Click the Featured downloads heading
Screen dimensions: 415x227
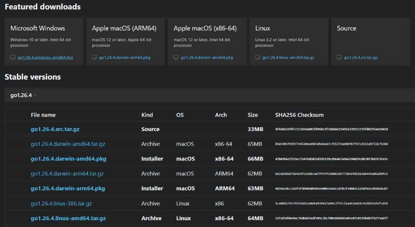click(x=43, y=7)
